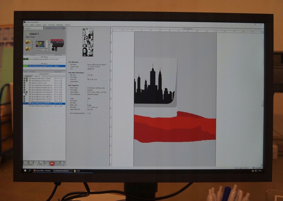Select the city skyline image in layout preview
This screenshot has height=201, width=283.
(156, 83)
